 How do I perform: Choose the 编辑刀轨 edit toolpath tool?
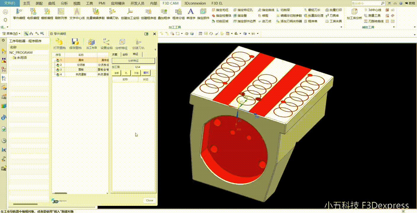click(x=113, y=14)
